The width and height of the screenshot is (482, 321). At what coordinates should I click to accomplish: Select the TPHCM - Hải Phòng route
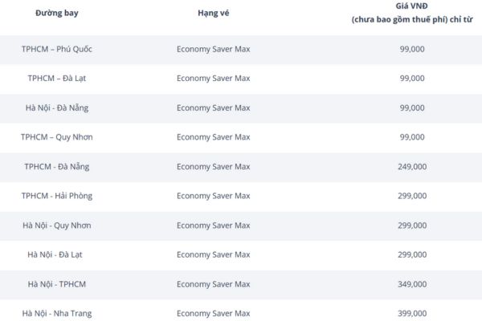coord(57,196)
